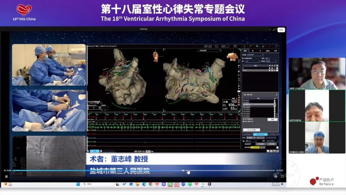Seek along the video progress bar
Viewport: 346px width, 195px height.
coord(144,171)
